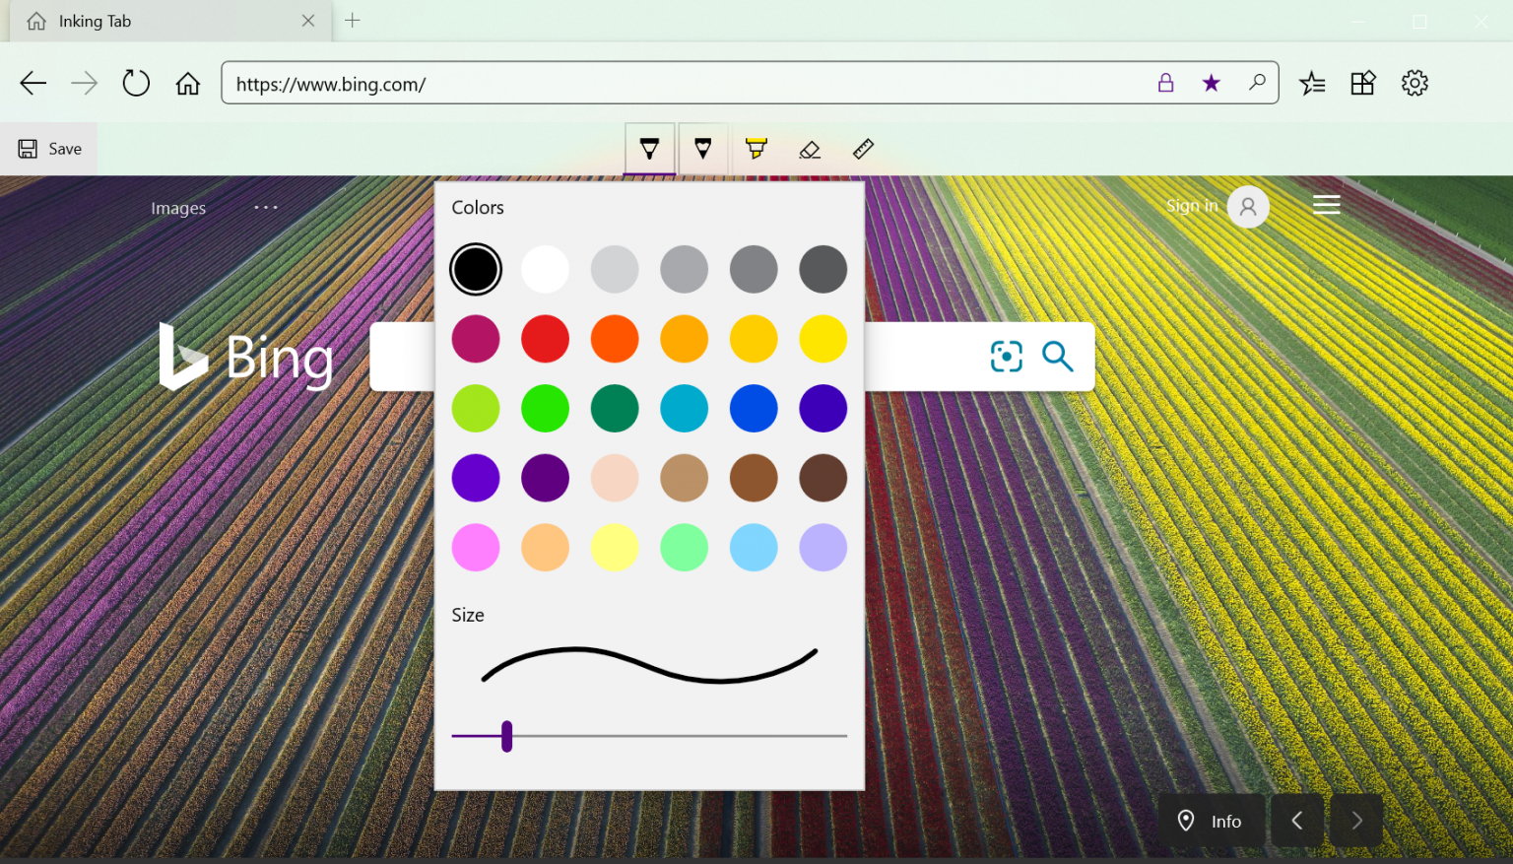The width and height of the screenshot is (1513, 864).
Task: Toggle the ruler tool
Action: click(x=863, y=149)
